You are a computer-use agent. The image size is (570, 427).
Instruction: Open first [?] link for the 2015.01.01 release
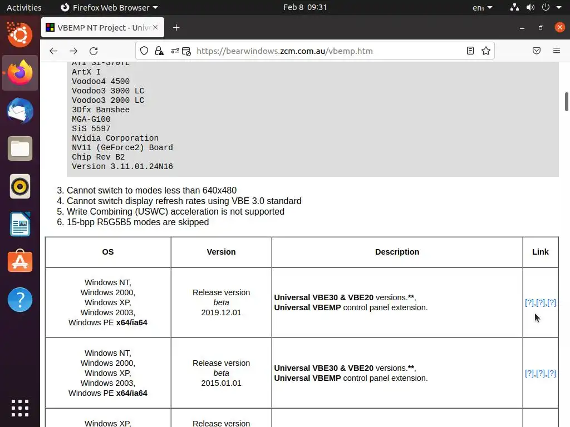click(530, 373)
